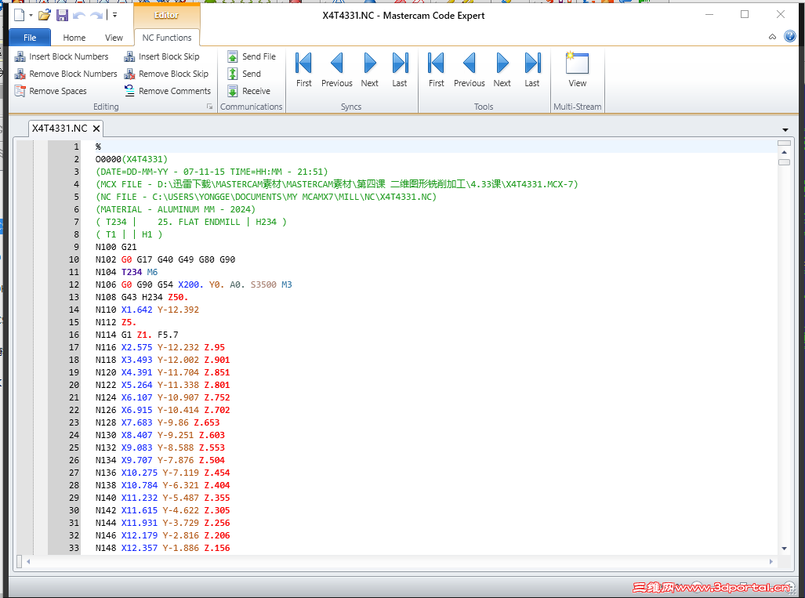Expand the New document dropdown arrow
805x598 pixels.
click(x=31, y=16)
